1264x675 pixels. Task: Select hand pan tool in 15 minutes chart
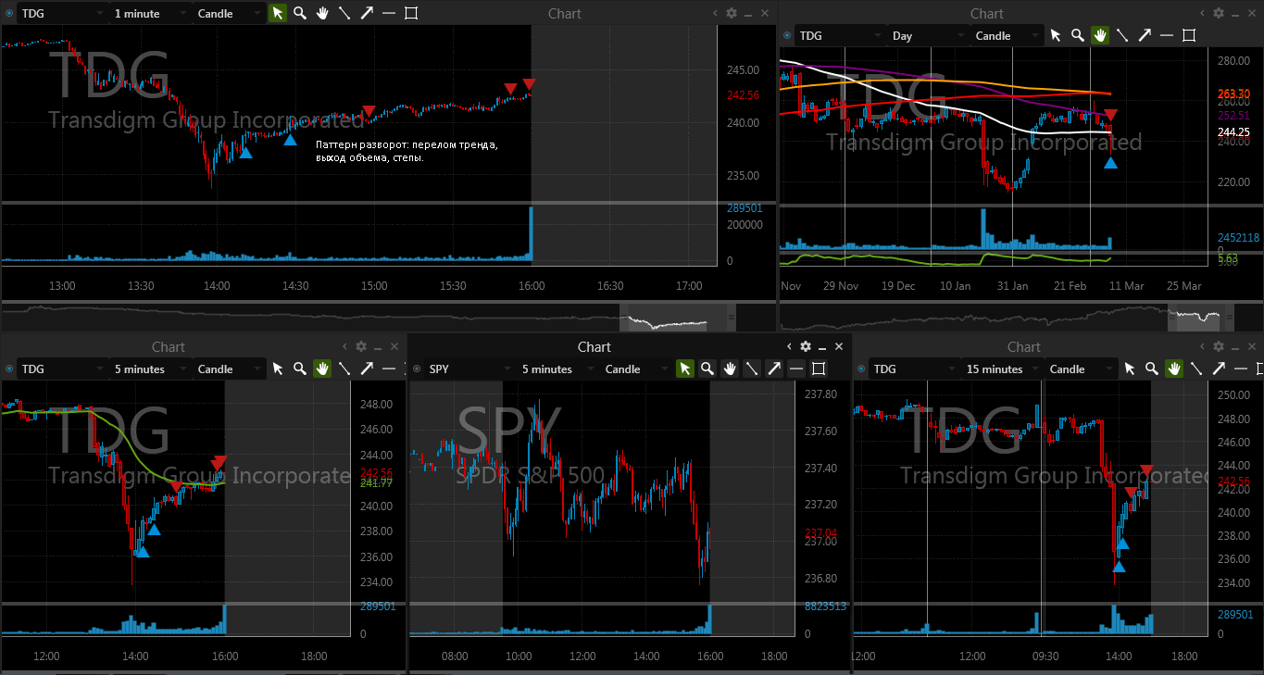pos(1174,369)
